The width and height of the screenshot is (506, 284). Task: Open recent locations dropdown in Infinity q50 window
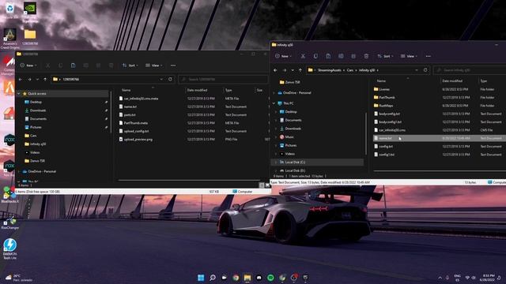[x=293, y=70]
